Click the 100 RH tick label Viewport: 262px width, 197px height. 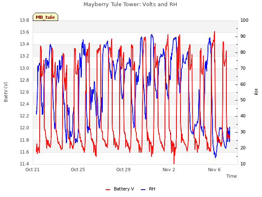(x=244, y=21)
